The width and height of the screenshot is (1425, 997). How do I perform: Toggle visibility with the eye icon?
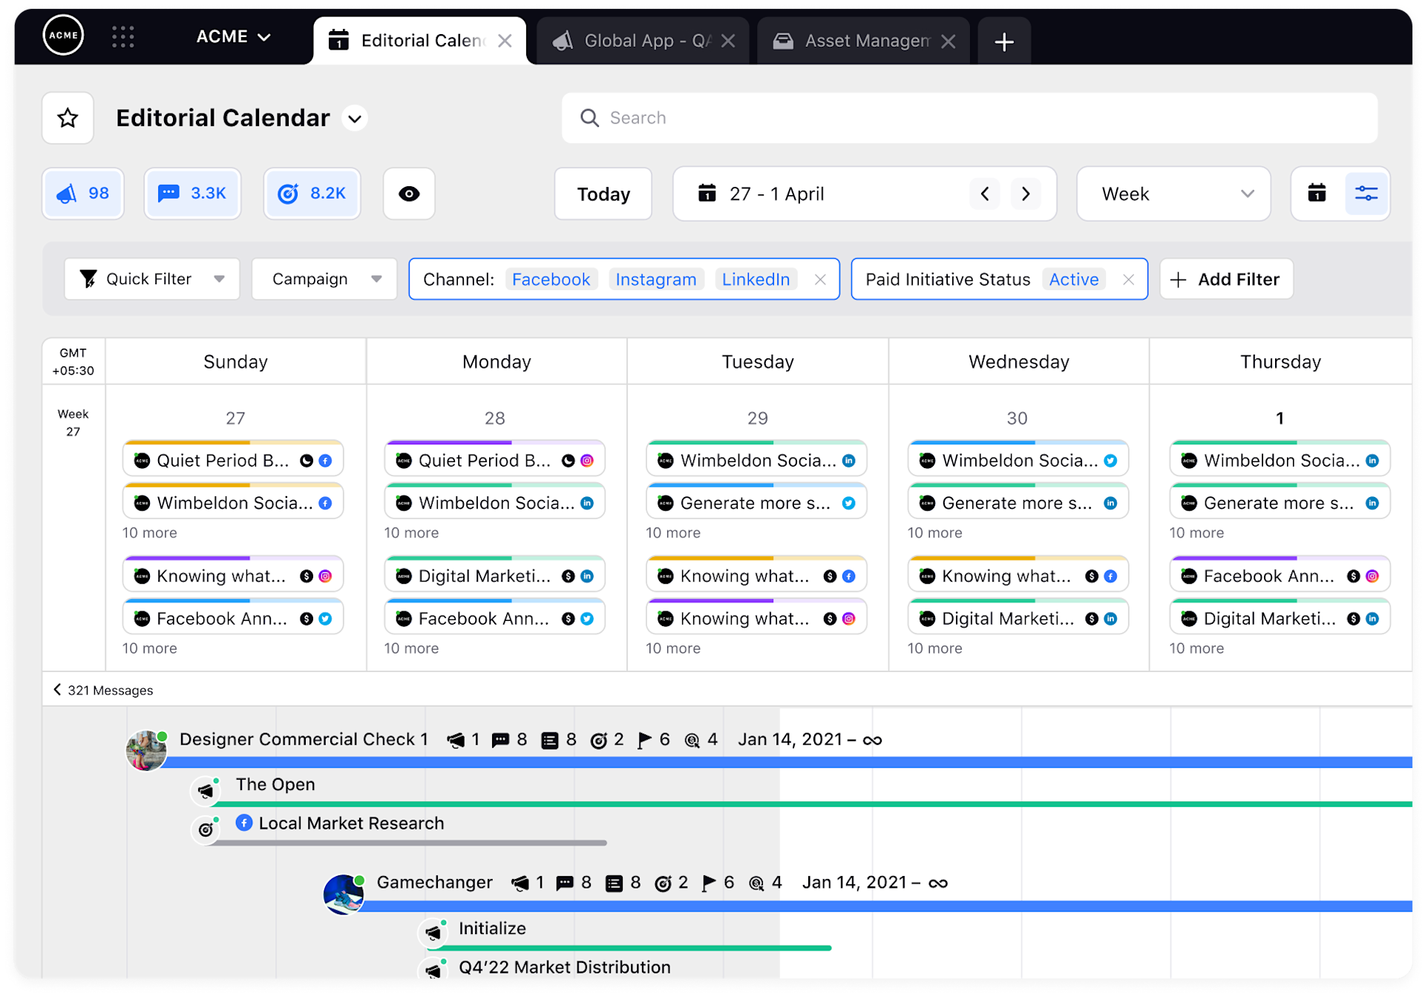(x=409, y=194)
